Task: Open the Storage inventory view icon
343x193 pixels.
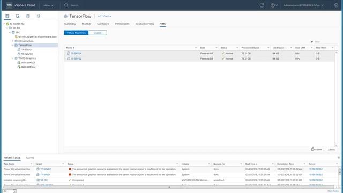Action: point(28,16)
